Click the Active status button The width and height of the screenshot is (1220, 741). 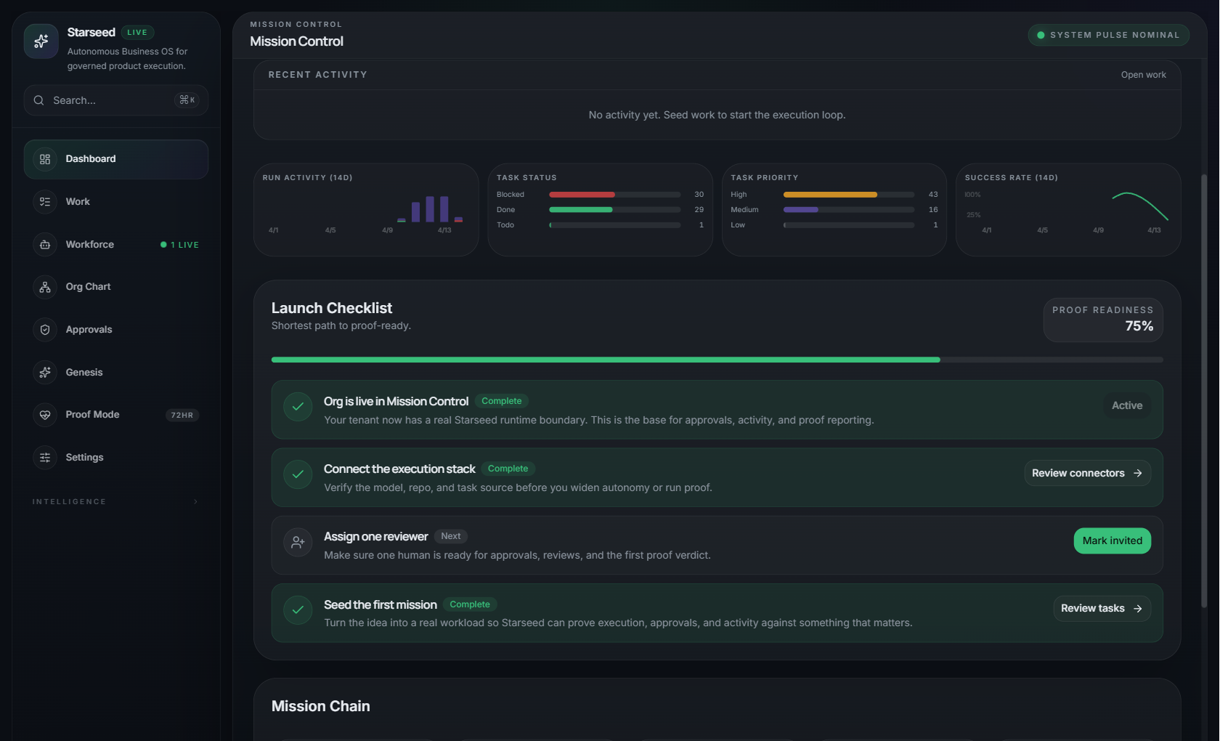coord(1127,405)
